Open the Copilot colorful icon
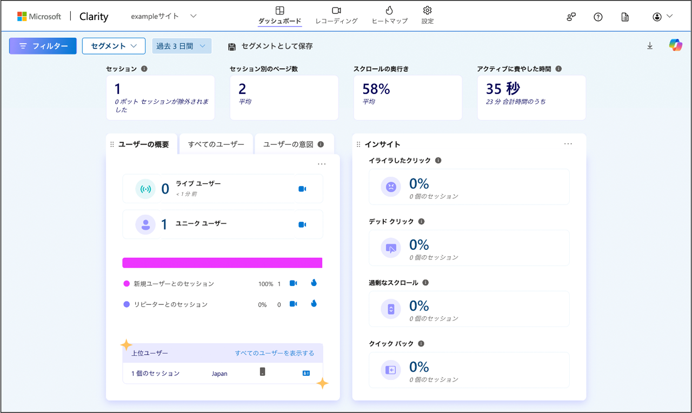 (675, 45)
